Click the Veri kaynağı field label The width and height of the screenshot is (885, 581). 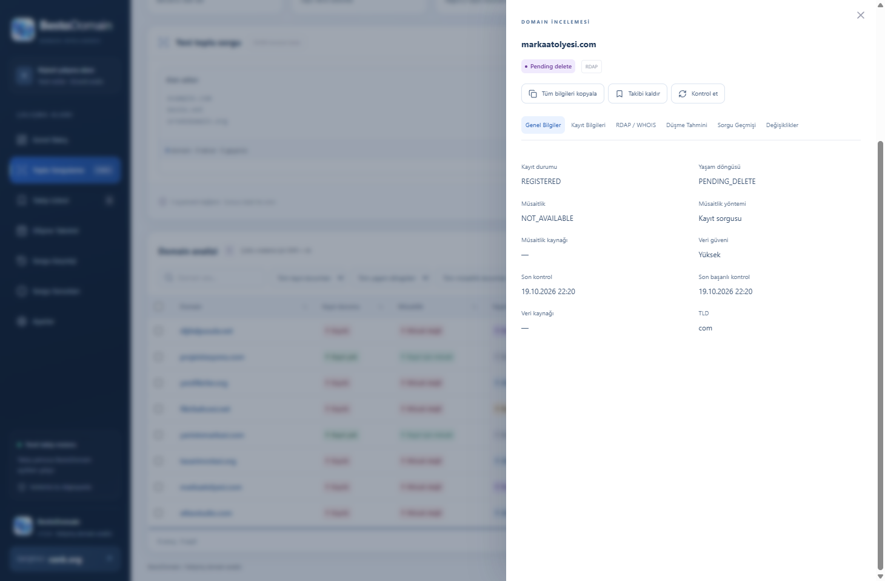pos(537,313)
